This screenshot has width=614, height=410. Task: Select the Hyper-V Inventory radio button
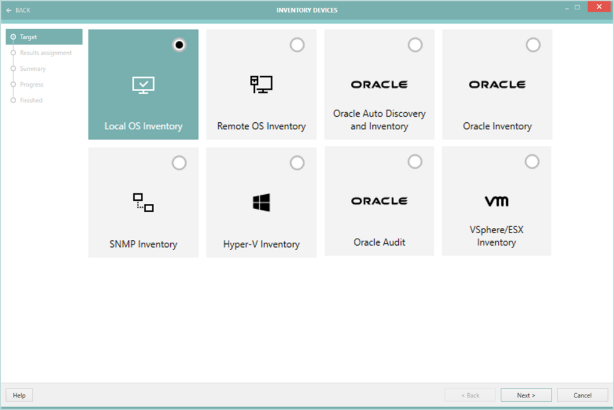[297, 163]
